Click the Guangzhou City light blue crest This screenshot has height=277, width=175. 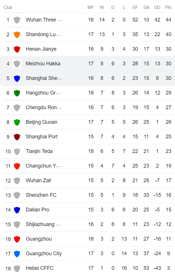click(x=17, y=253)
